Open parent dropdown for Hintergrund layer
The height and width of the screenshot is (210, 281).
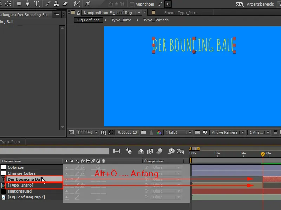(166, 191)
